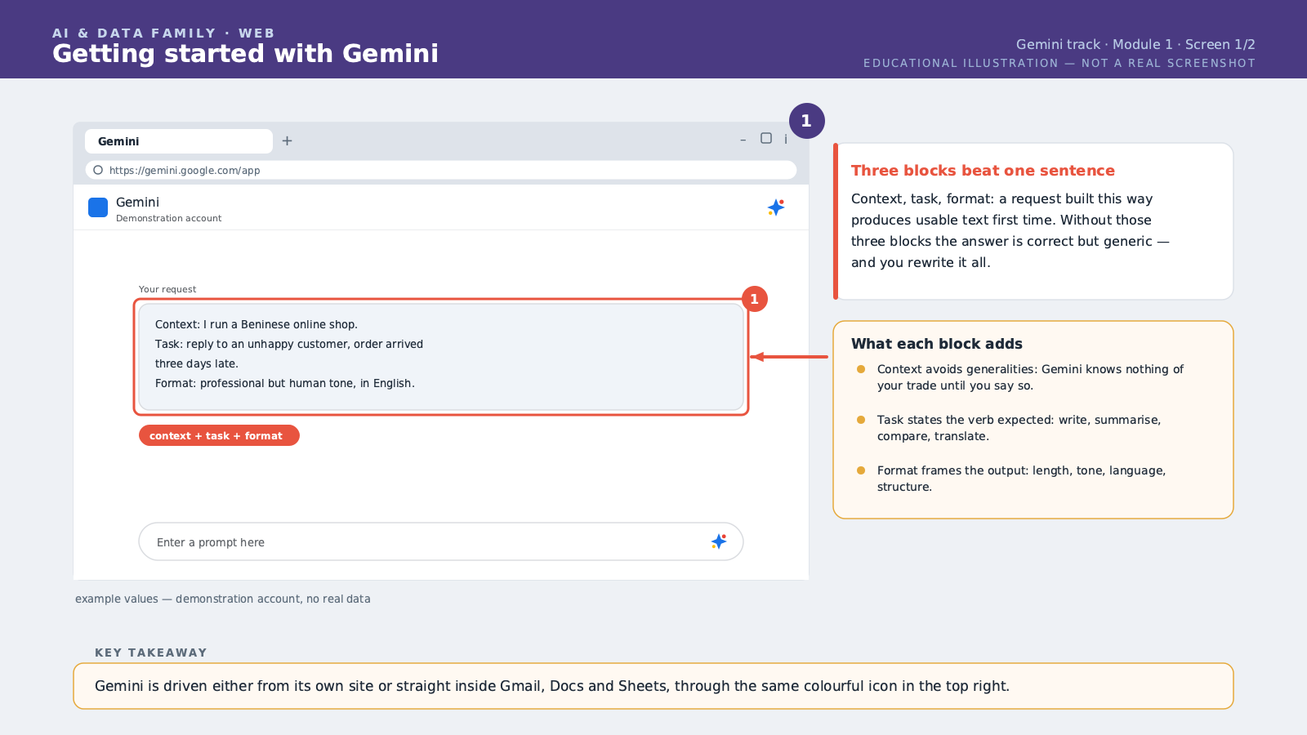
Task: Click the Gemini sparkle icon in the app header
Action: 776,207
